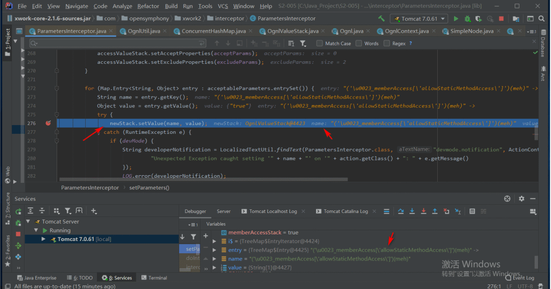Open Tomcat Catalina Log tab
The width and height of the screenshot is (551, 289).
346,211
